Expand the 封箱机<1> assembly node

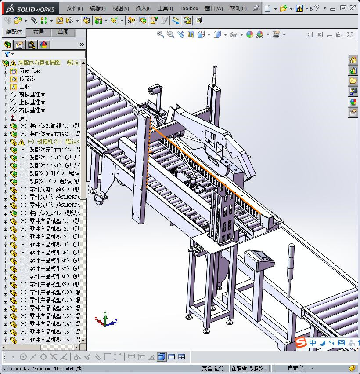point(5,142)
